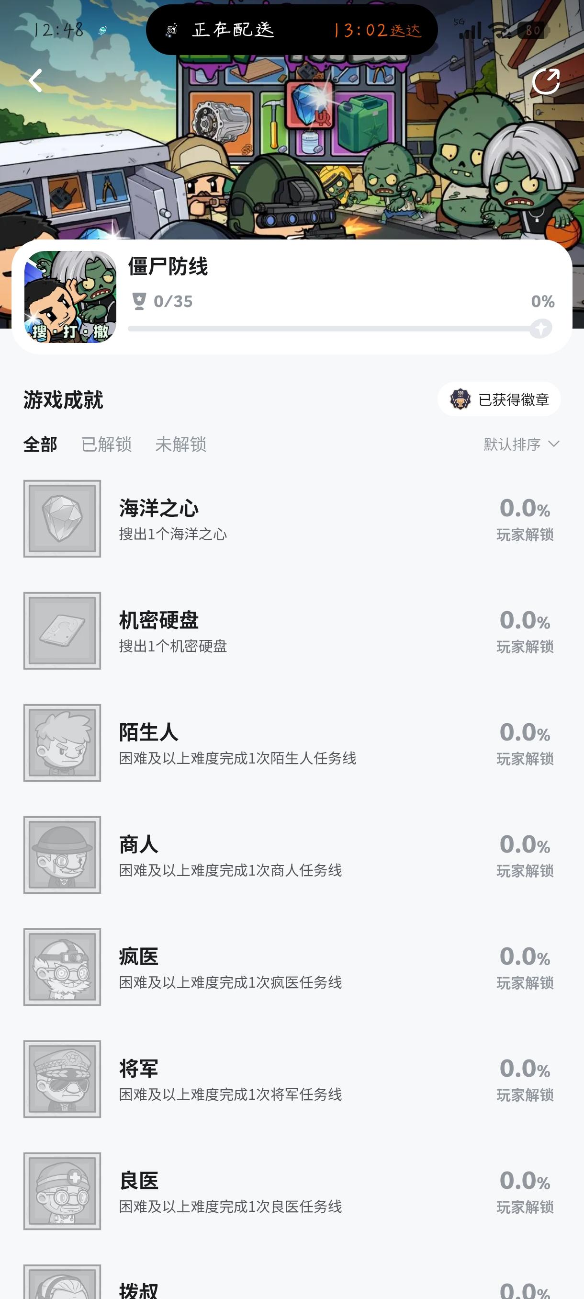Tap the 海洋之心 gem achievement icon
This screenshot has width=584, height=1299.
pos(62,518)
